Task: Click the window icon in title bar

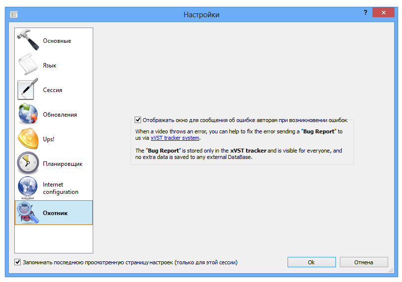Action: click(x=14, y=15)
